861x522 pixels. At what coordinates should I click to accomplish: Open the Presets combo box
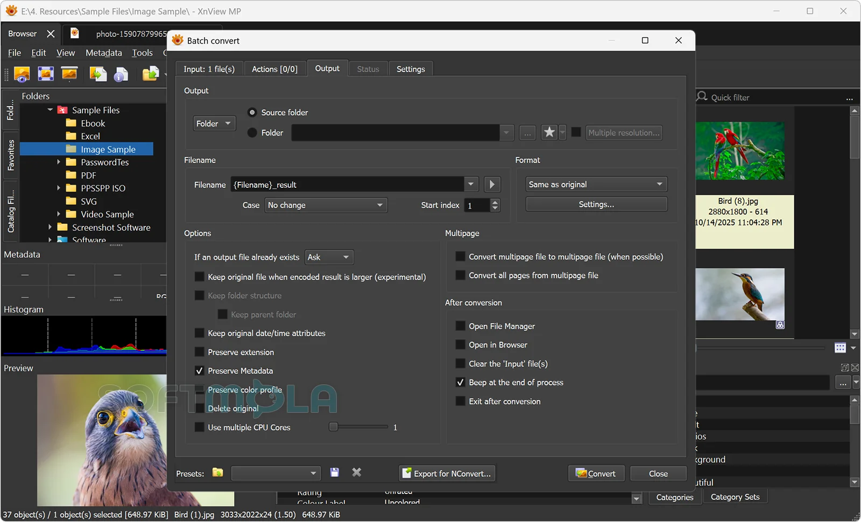tap(276, 473)
